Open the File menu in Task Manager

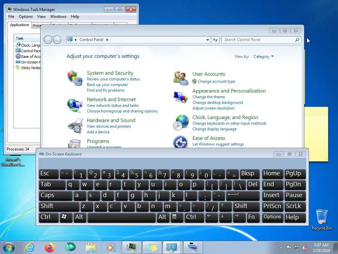[11, 17]
